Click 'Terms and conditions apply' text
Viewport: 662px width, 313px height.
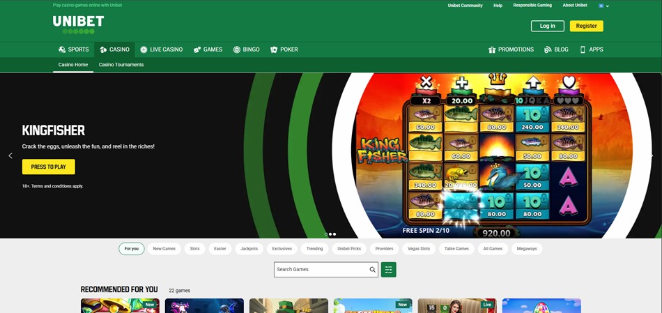click(x=57, y=186)
